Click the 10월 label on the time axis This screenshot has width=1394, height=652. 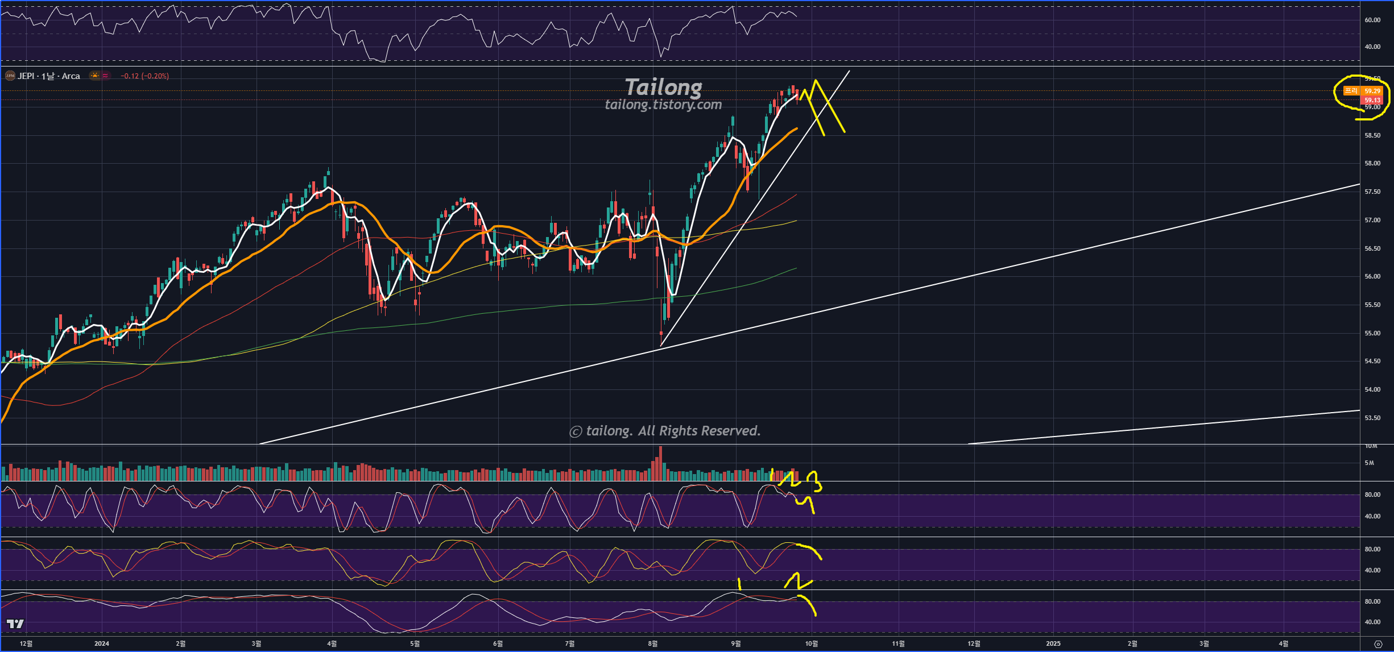[x=812, y=643]
